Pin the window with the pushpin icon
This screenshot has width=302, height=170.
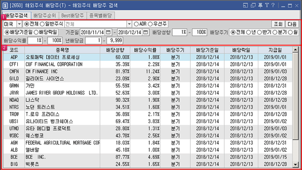pos(260,5)
